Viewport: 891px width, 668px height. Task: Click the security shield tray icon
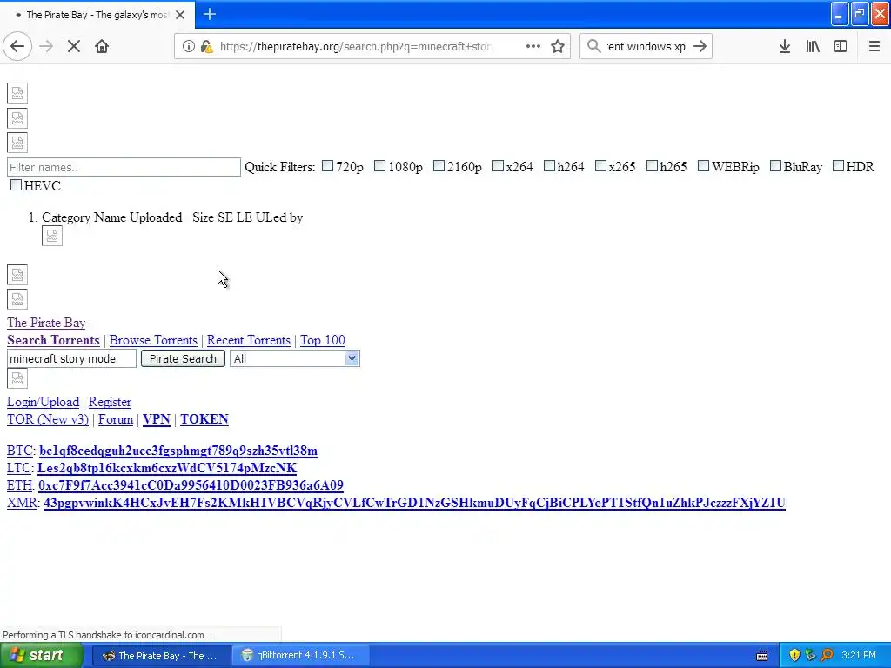click(x=794, y=655)
